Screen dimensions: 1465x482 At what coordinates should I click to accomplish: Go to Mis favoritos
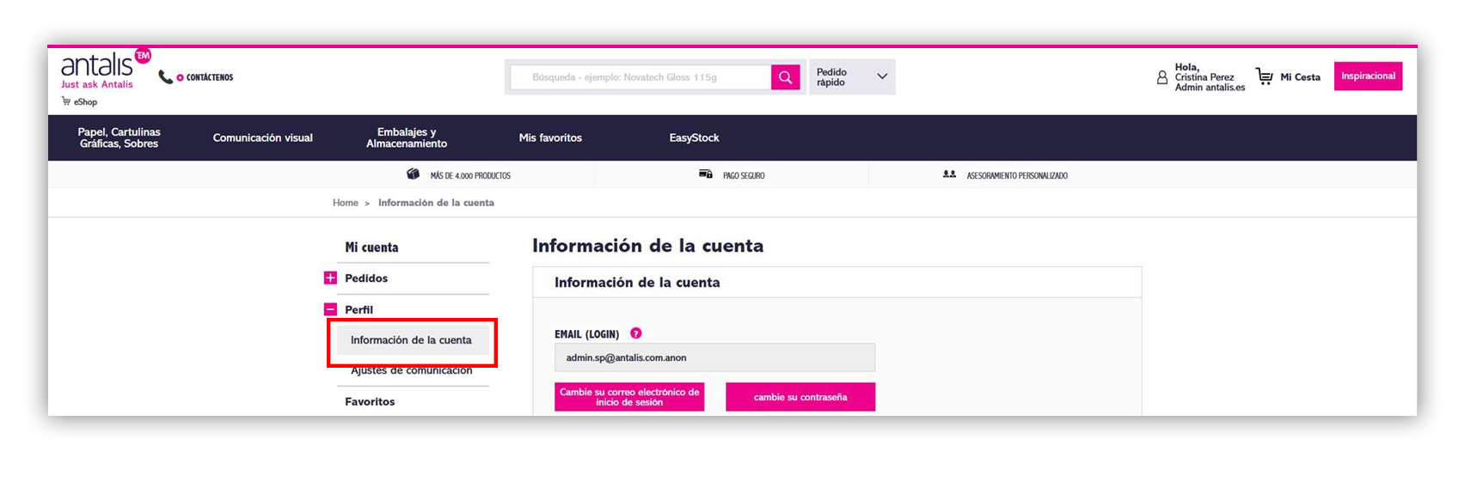coord(550,137)
